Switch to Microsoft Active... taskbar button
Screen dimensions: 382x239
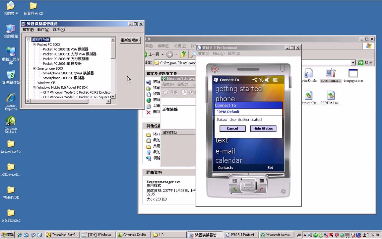pos(277,235)
